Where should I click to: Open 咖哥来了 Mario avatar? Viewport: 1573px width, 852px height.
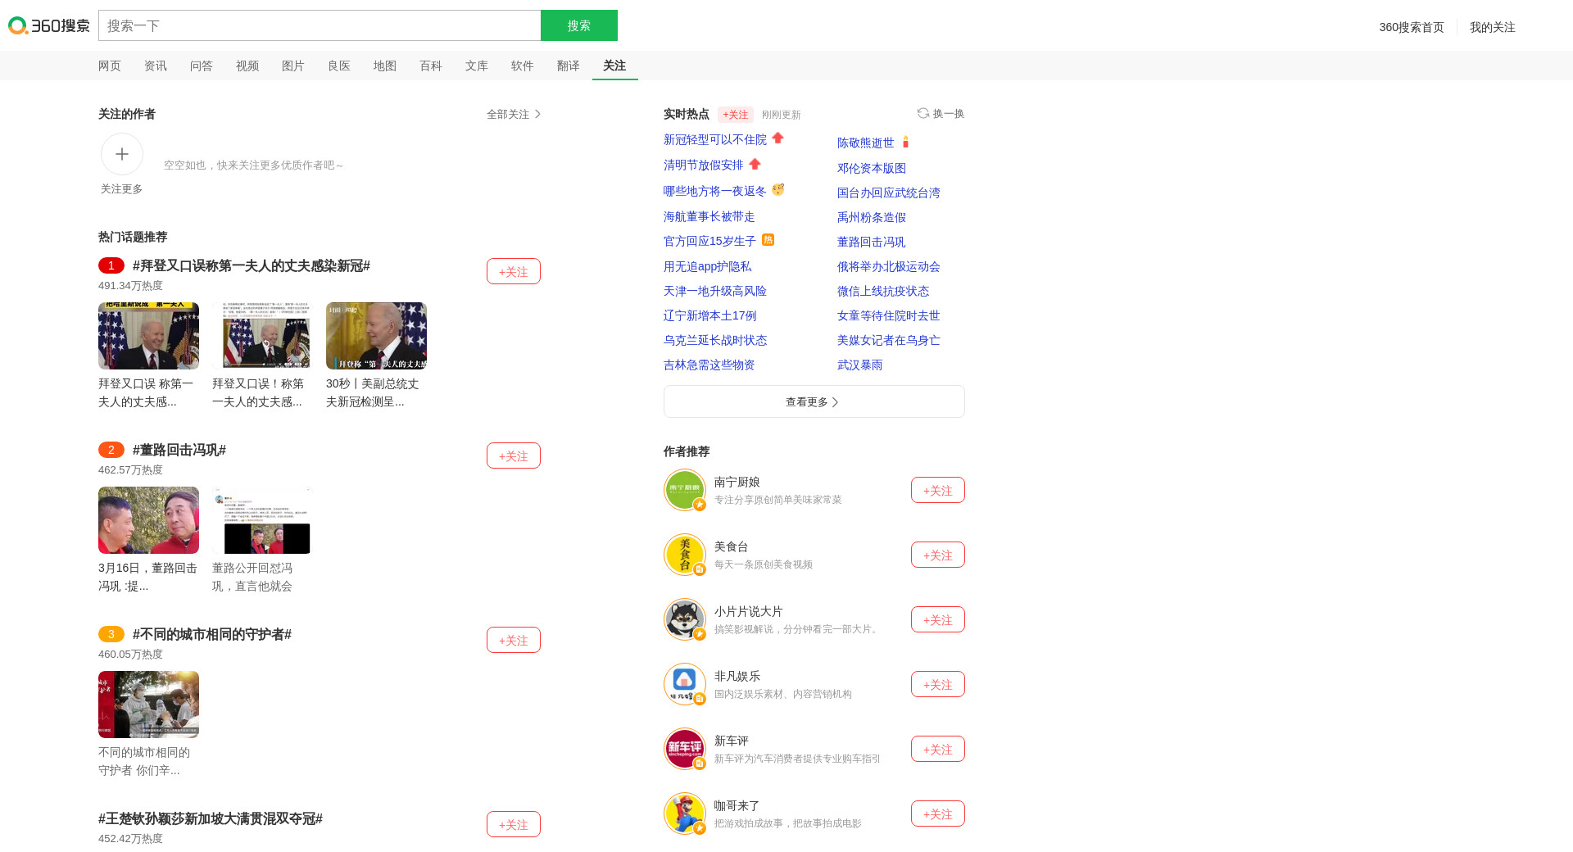tap(684, 813)
